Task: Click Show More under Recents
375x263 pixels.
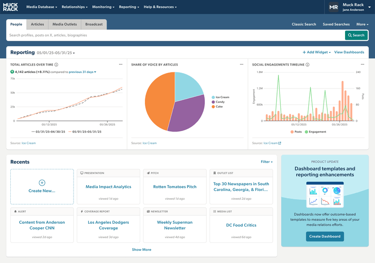Action: pos(142,249)
